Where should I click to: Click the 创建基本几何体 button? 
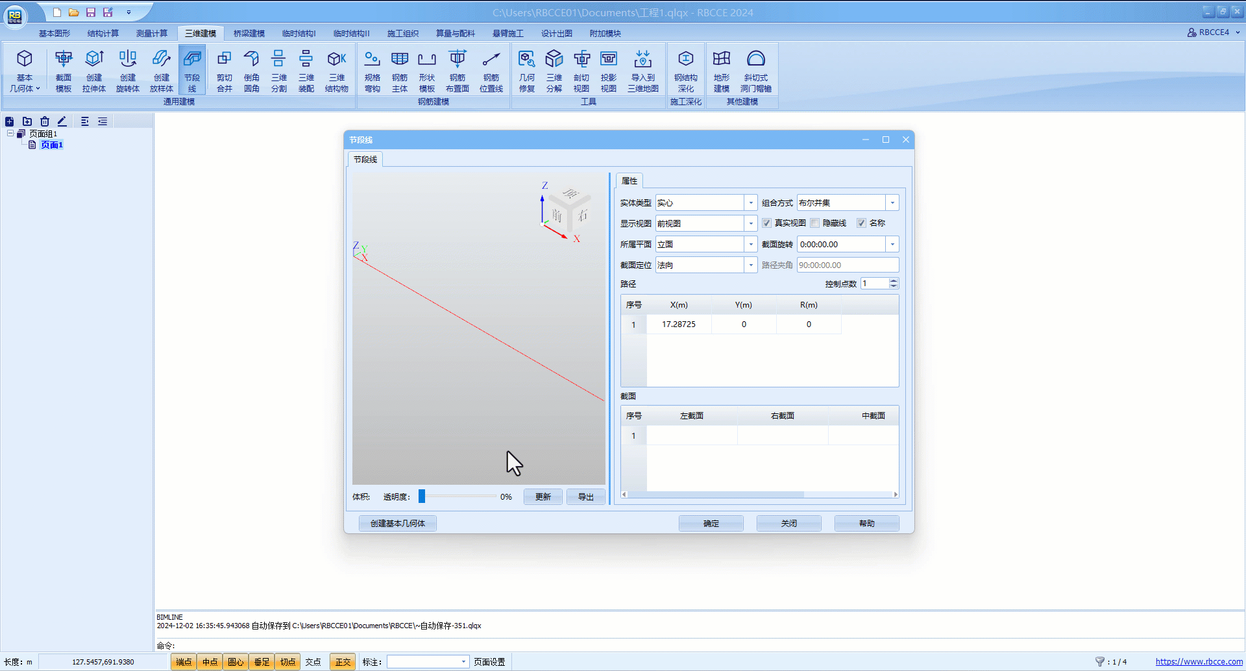pos(398,524)
